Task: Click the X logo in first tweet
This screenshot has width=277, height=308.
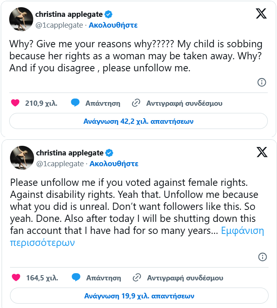Action: [x=261, y=14]
